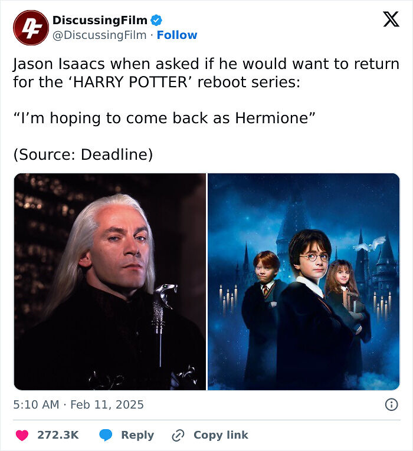Click the @DiscussingFilm handle

[x=99, y=35]
